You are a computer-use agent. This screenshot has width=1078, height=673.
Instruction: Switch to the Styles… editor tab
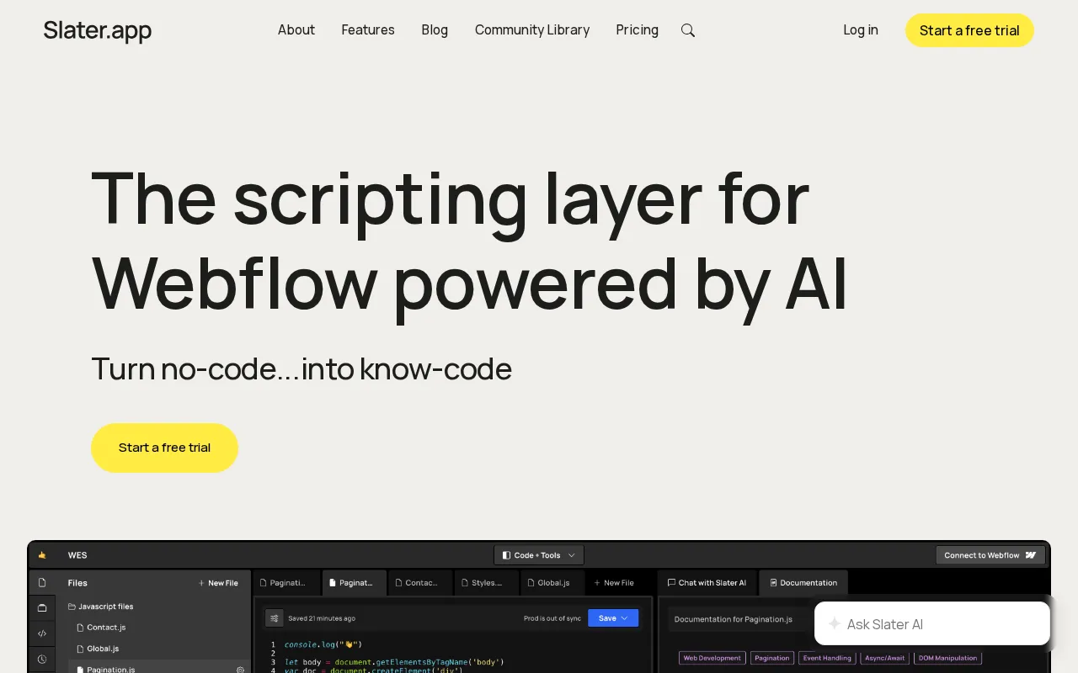tap(487, 583)
